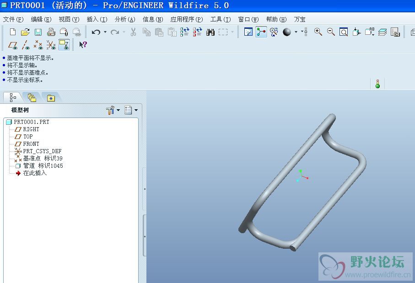Viewport: 415px width, 283px height.
Task: Open the 分析(A) menu
Action: point(125,19)
